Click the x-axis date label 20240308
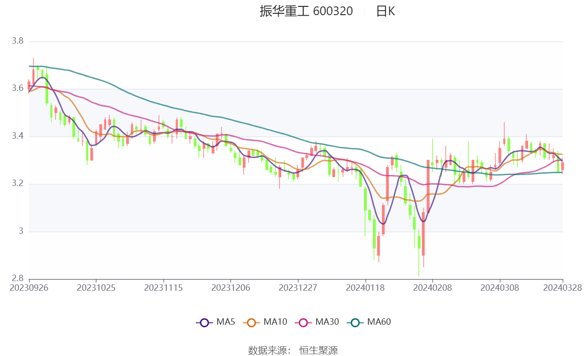Screen dimensions: 586x356 [x=500, y=288]
